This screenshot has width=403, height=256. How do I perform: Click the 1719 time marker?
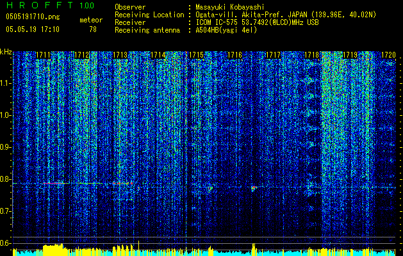(x=350, y=55)
